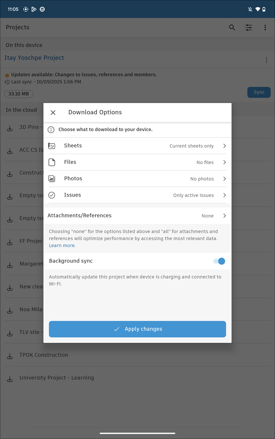Open the filter settings sliders icon
275x439 pixels.
pyautogui.click(x=249, y=27)
